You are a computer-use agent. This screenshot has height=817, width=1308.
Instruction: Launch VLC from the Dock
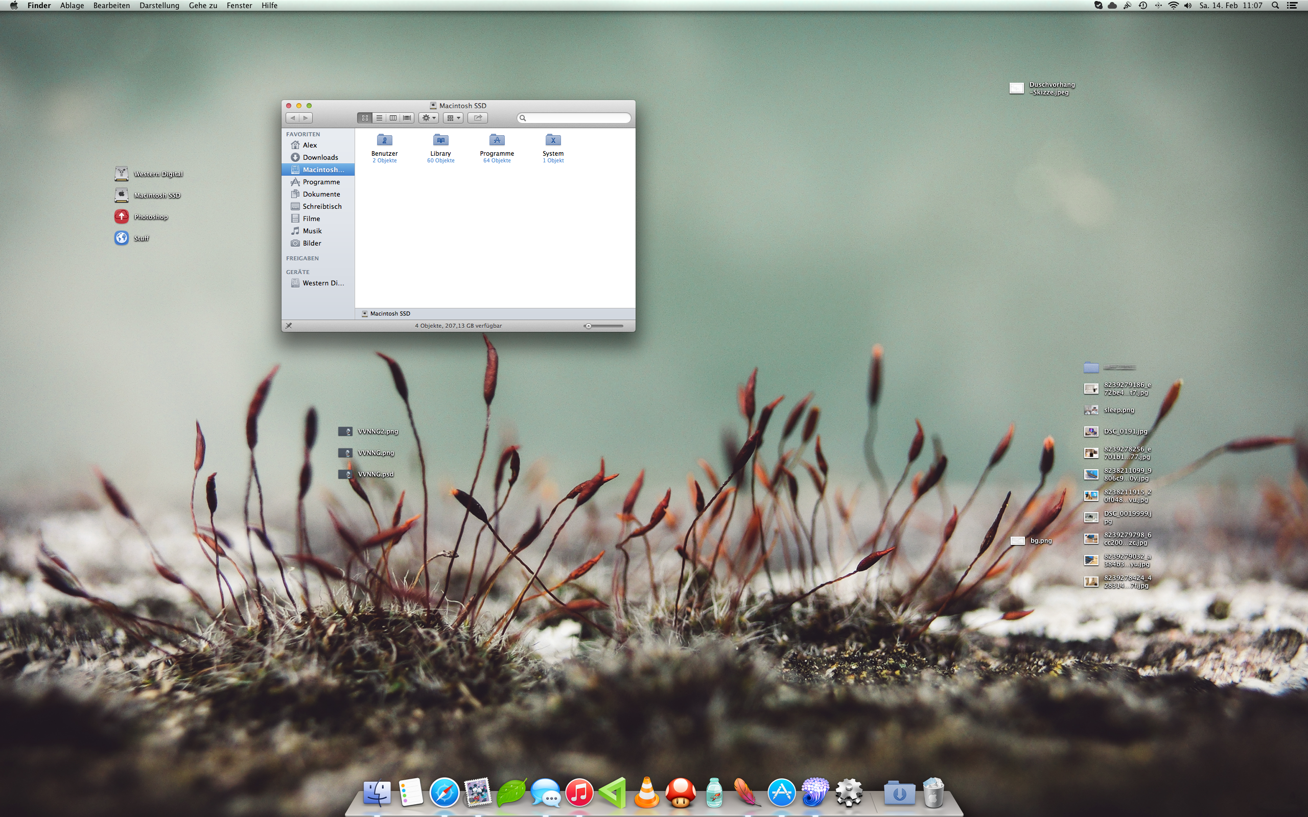coord(646,792)
